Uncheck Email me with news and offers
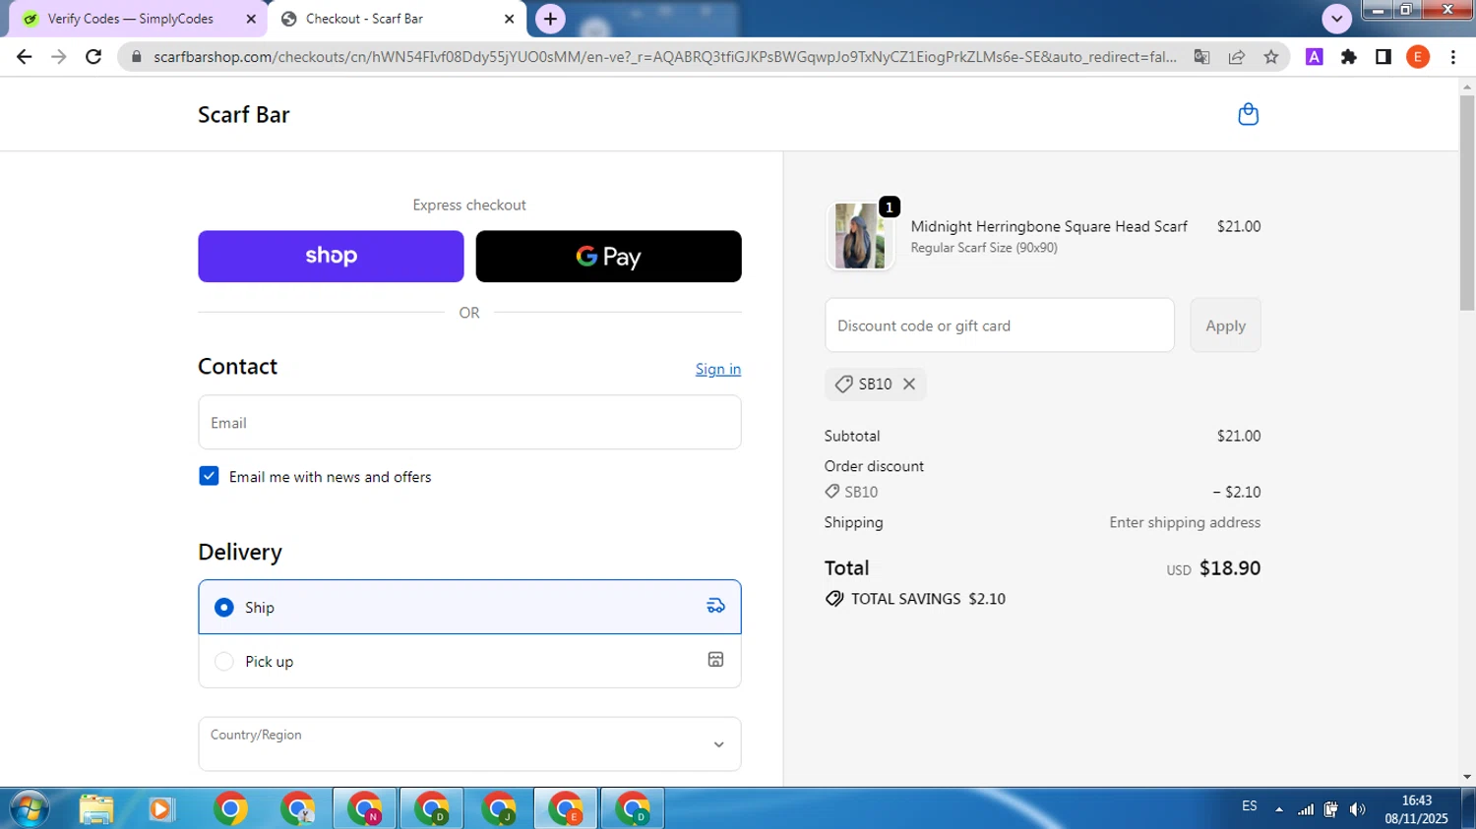Image resolution: width=1476 pixels, height=829 pixels. tap(209, 476)
